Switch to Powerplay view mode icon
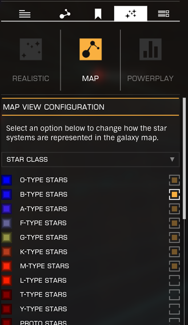Screen dimensions: 188x325 point(151,49)
